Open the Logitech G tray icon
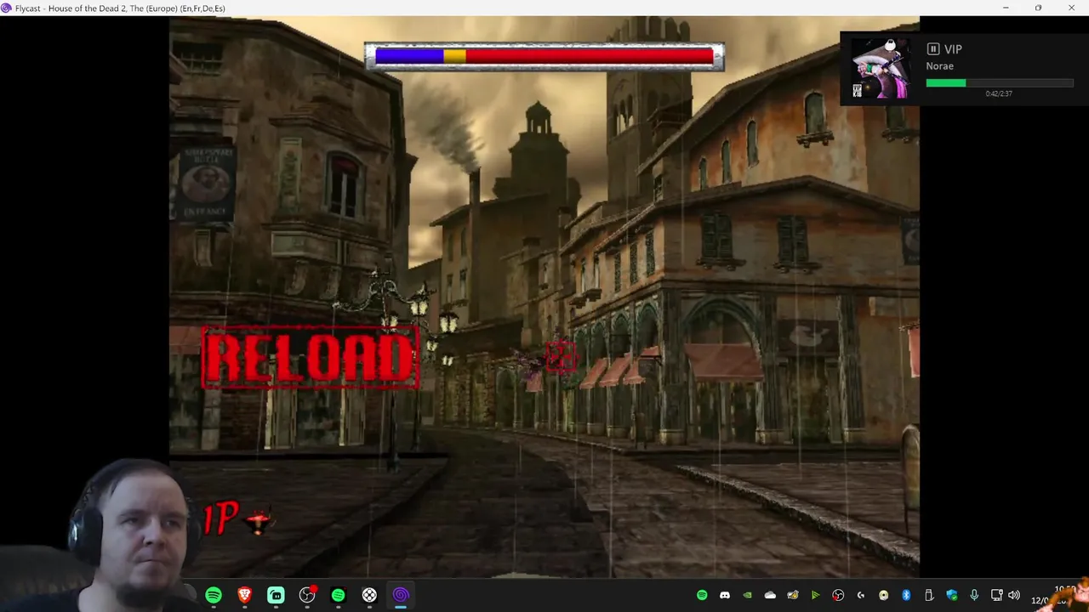1089x612 pixels. (x=861, y=596)
